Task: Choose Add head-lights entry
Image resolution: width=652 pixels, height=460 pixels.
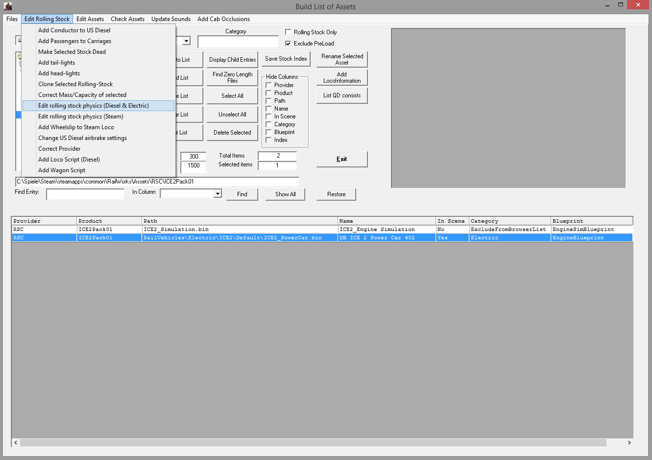Action: (98, 73)
